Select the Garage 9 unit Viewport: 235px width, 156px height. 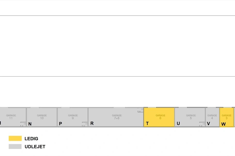(x=73, y=117)
